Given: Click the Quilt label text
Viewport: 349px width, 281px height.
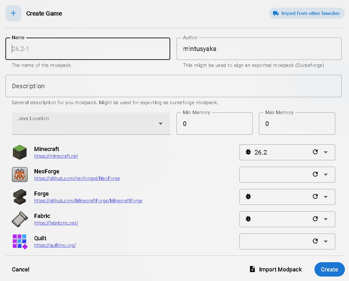Looking at the screenshot, I should (40, 238).
